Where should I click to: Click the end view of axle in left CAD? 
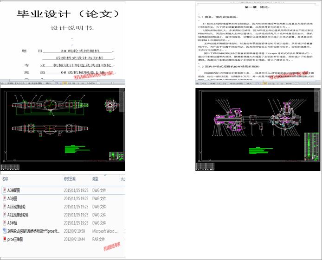point(111,105)
